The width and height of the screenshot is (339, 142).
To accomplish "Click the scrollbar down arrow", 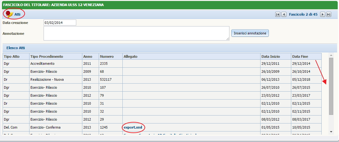I will [331, 131].
